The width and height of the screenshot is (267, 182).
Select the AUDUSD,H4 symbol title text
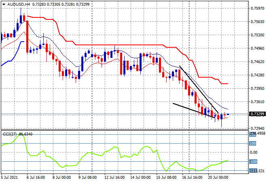[19, 4]
